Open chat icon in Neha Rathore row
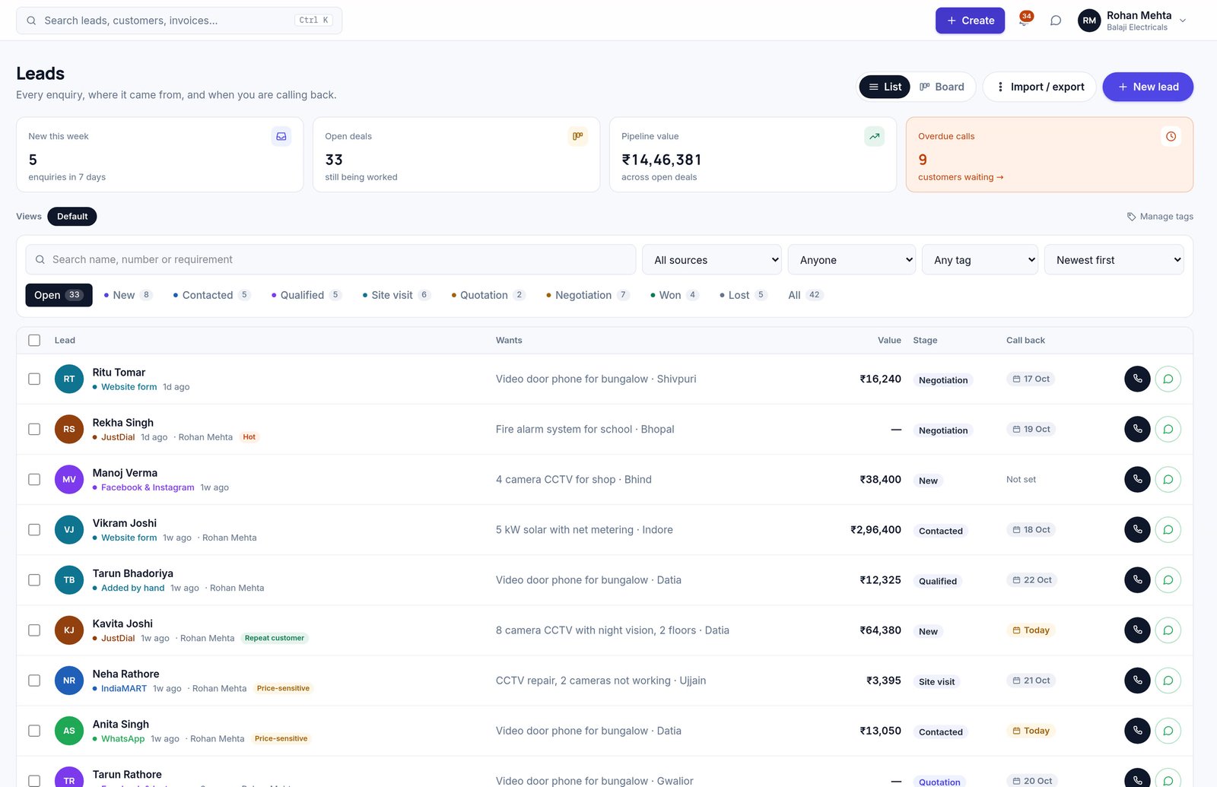The height and width of the screenshot is (787, 1217). pos(1168,680)
